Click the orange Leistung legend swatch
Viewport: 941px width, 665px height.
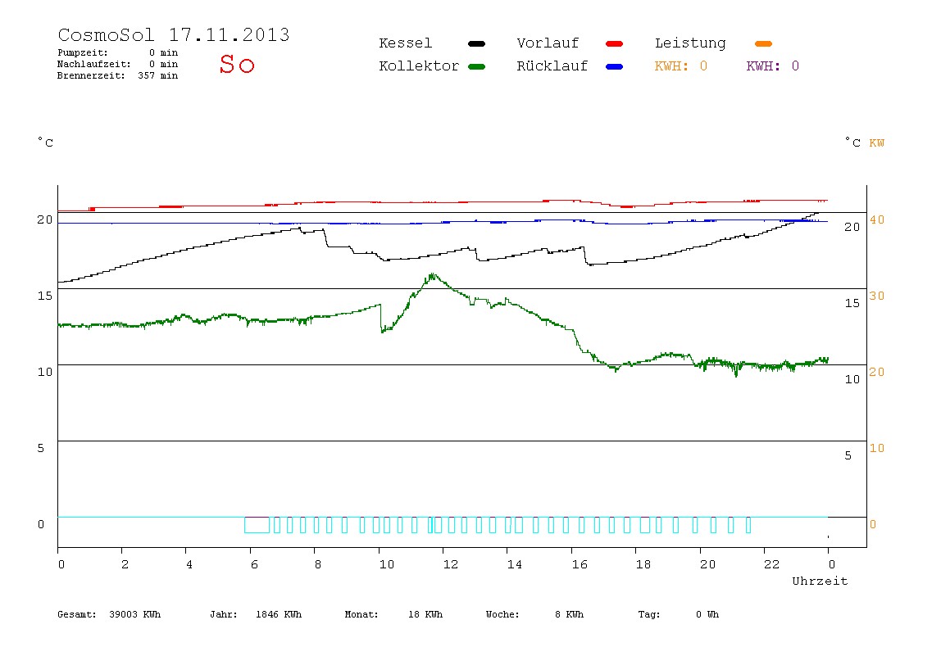[x=763, y=43]
